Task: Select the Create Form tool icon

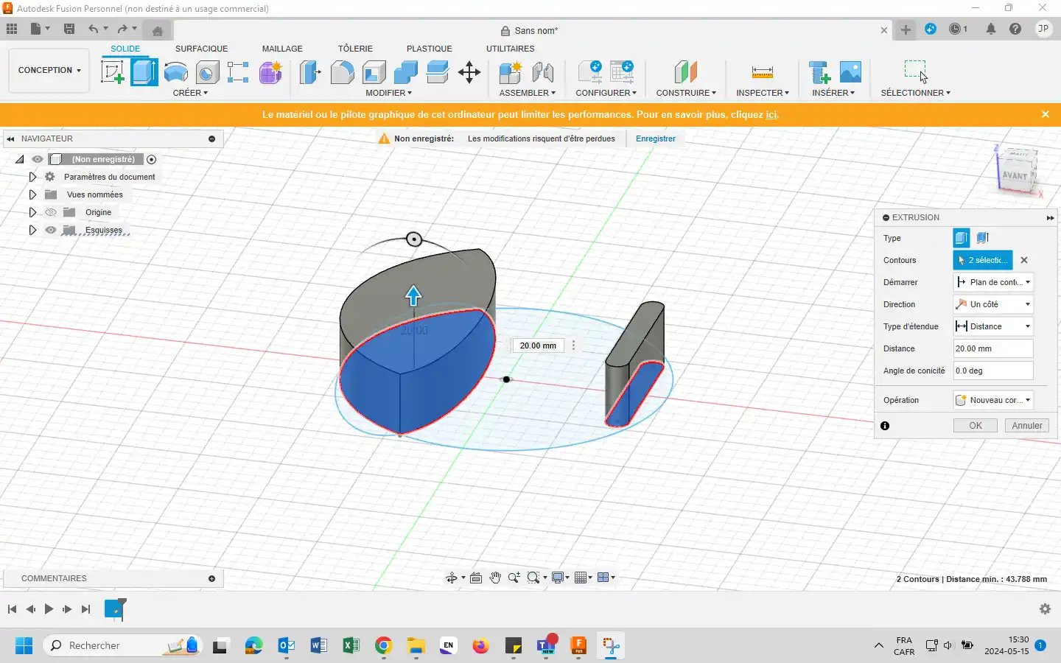Action: pos(270,72)
